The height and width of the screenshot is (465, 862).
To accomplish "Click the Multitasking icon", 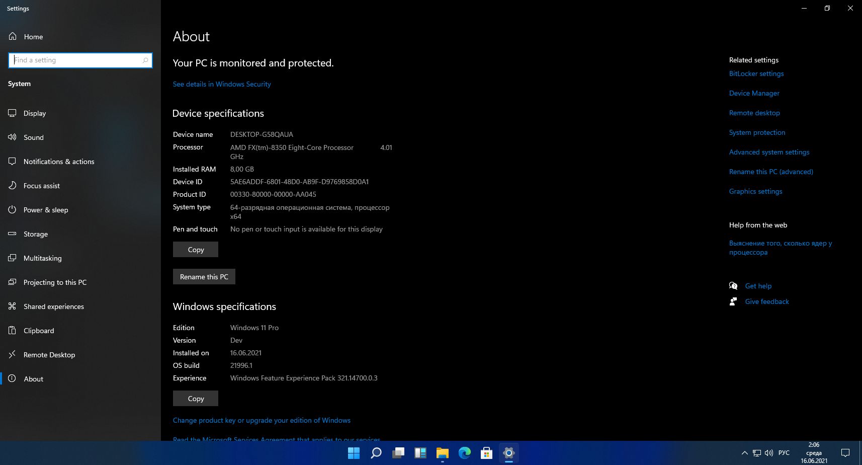I will coord(12,258).
